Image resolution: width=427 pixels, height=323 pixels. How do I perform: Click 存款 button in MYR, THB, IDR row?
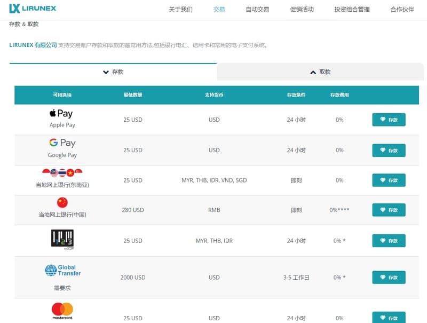(x=389, y=241)
